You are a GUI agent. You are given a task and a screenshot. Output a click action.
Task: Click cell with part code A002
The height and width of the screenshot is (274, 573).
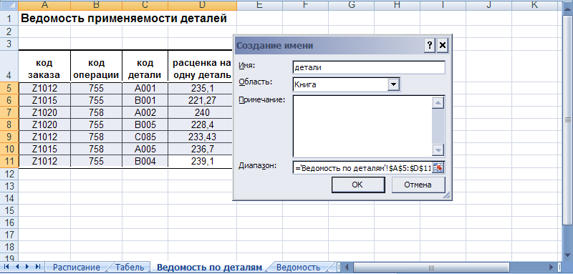pyautogui.click(x=145, y=112)
